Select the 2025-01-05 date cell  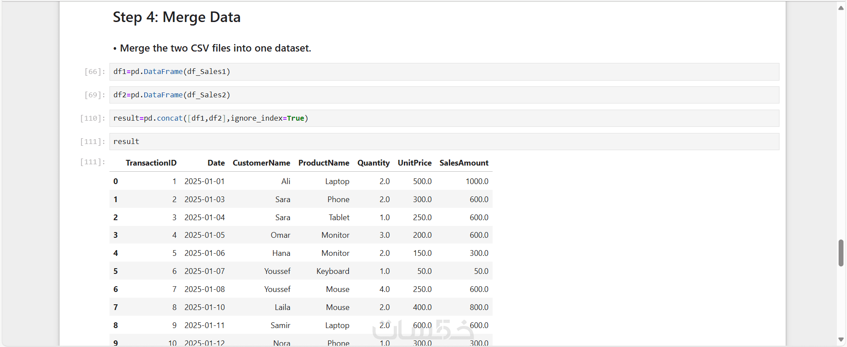pyautogui.click(x=204, y=235)
